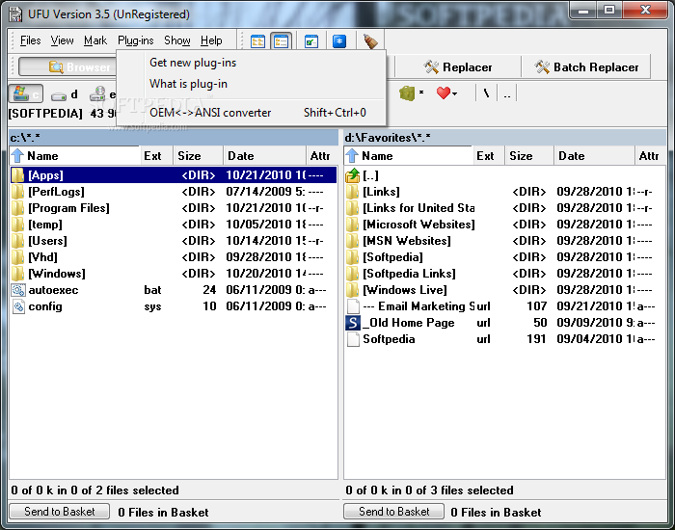The image size is (675, 530).
Task: Click right panel Send to Basket
Action: [x=393, y=511]
